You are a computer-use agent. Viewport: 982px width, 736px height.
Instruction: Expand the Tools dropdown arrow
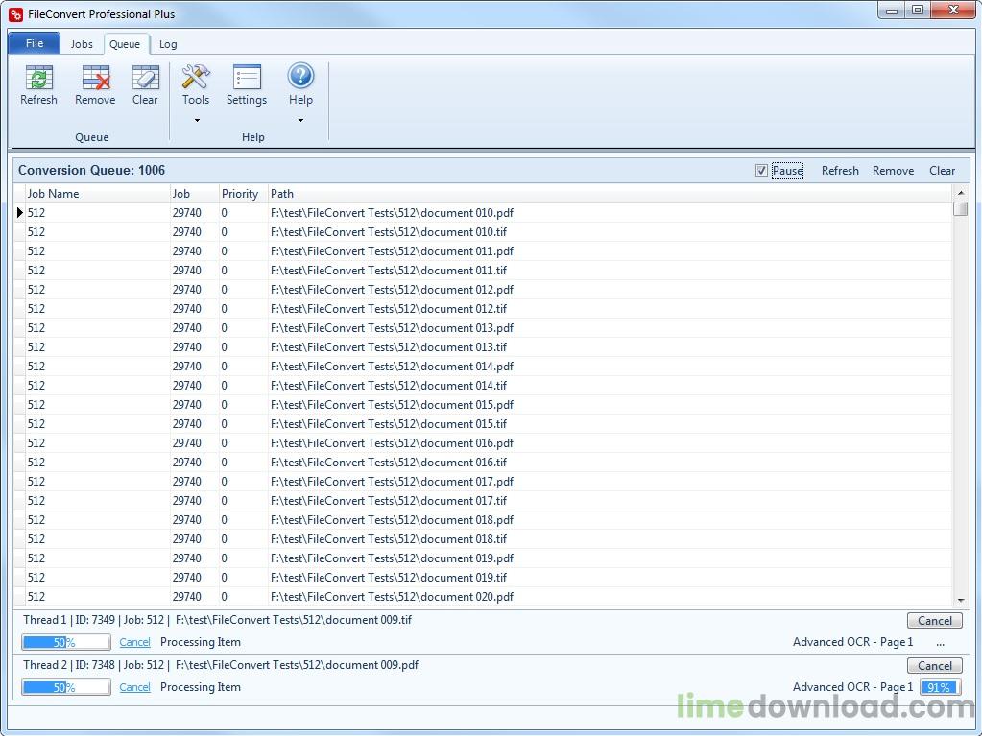pos(197,120)
